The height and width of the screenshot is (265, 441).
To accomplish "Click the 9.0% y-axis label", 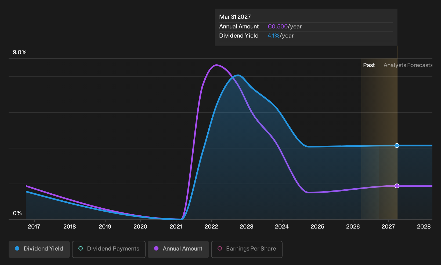I will click(x=20, y=52).
